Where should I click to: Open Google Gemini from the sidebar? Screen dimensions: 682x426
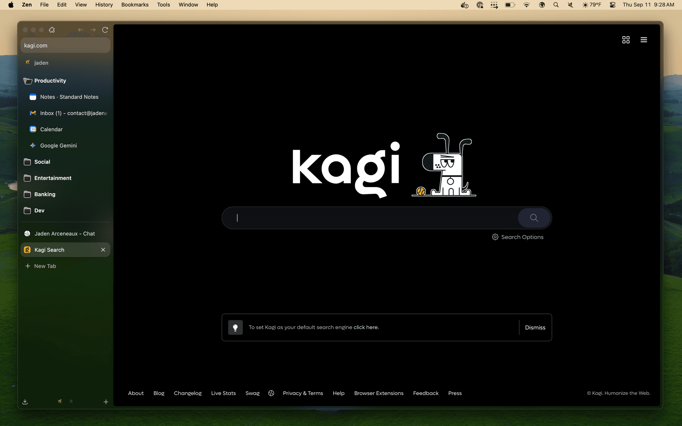[x=58, y=146]
